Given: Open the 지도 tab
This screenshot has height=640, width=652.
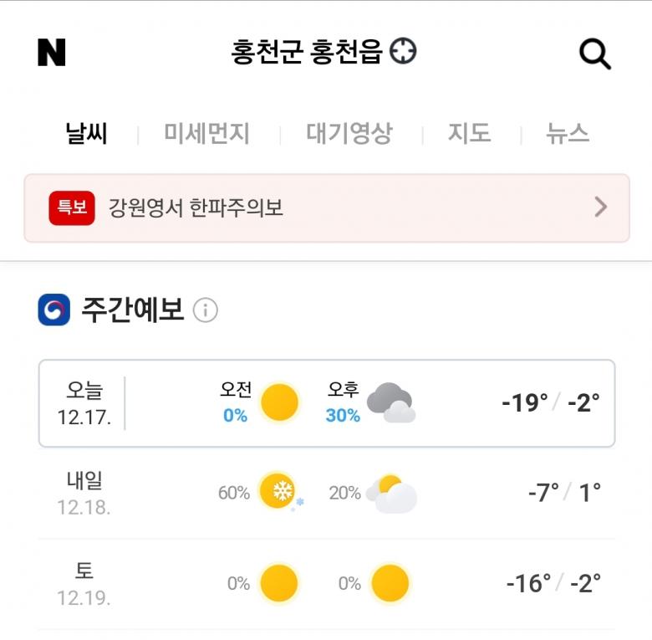Looking at the screenshot, I should click(469, 134).
